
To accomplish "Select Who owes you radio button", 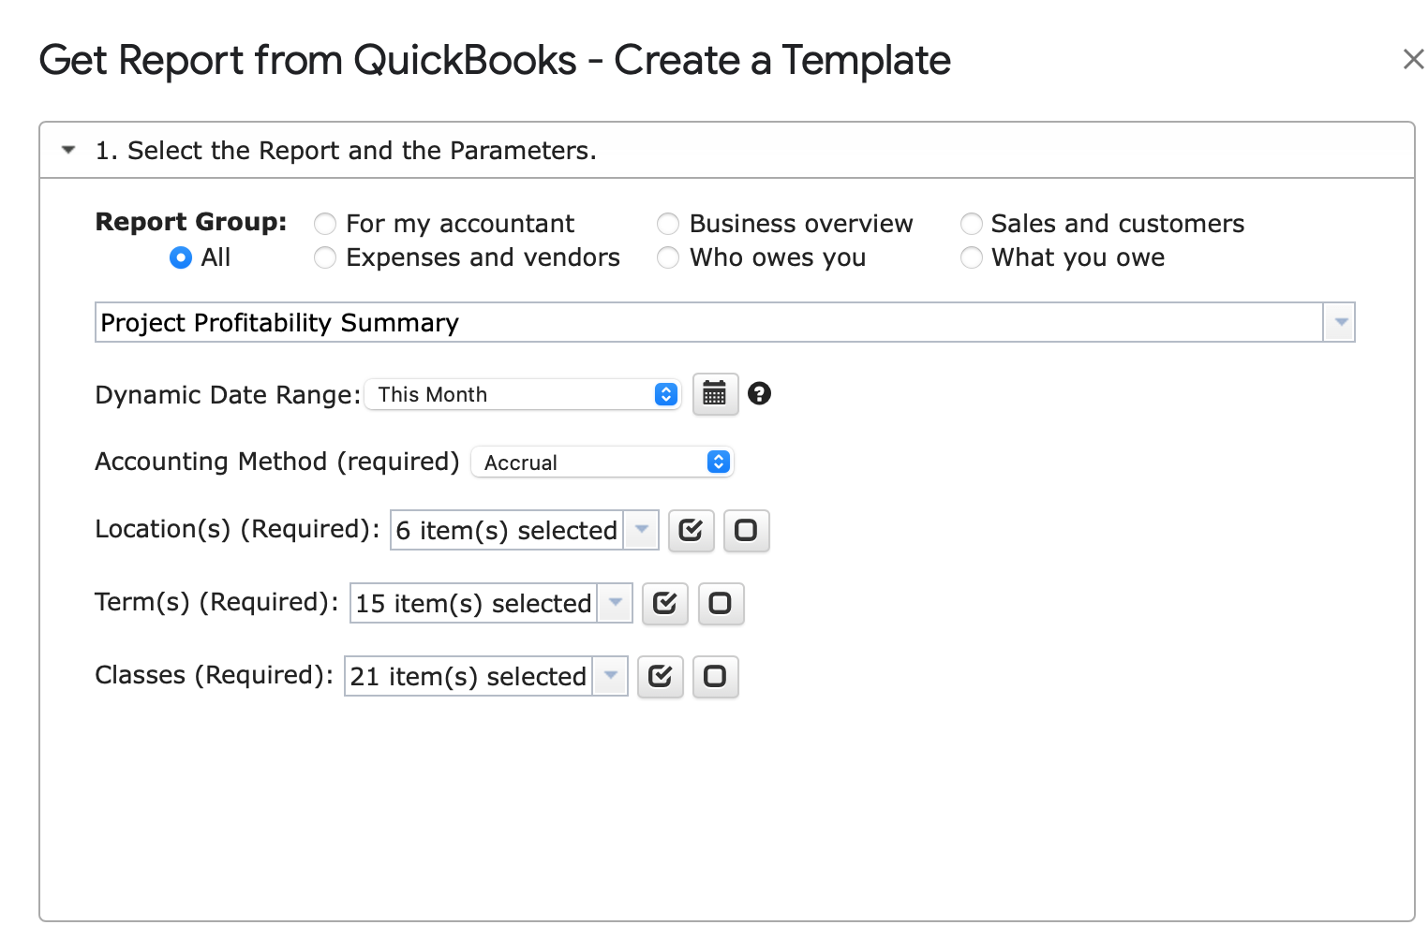I will coord(668,257).
